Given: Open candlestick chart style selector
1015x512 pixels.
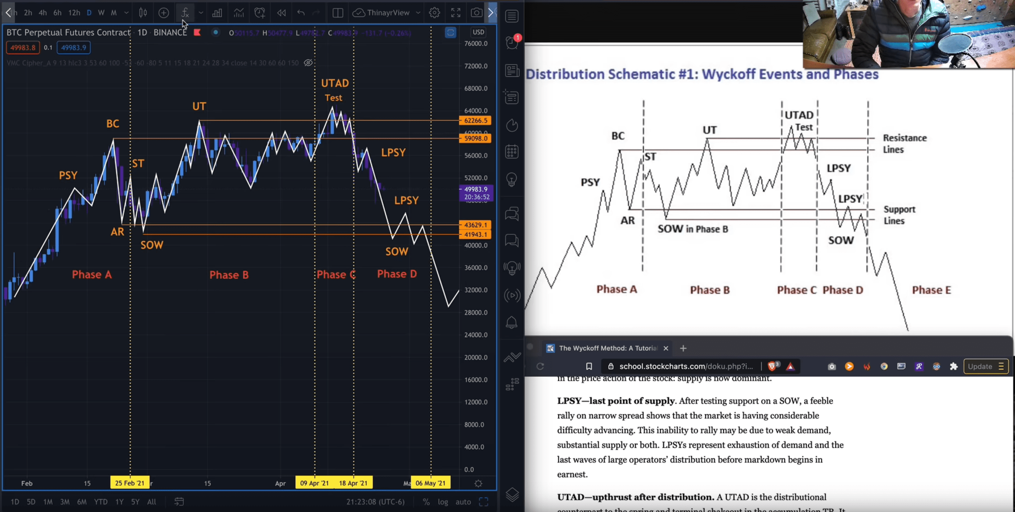Looking at the screenshot, I should (x=143, y=12).
